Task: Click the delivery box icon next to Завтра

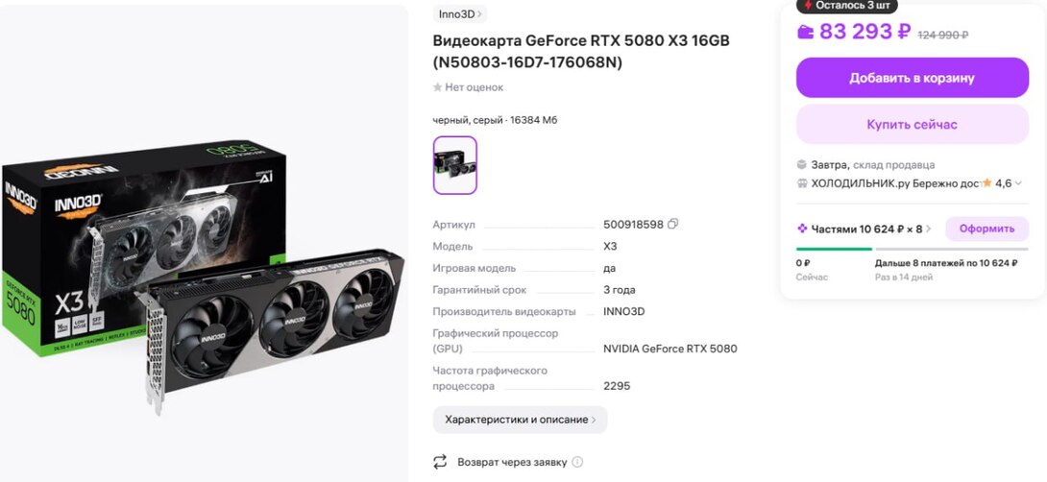Action: tap(802, 165)
